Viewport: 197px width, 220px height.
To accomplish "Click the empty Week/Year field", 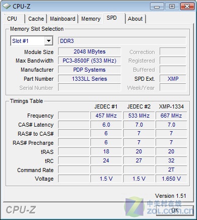I will pyautogui.click(x=173, y=87).
